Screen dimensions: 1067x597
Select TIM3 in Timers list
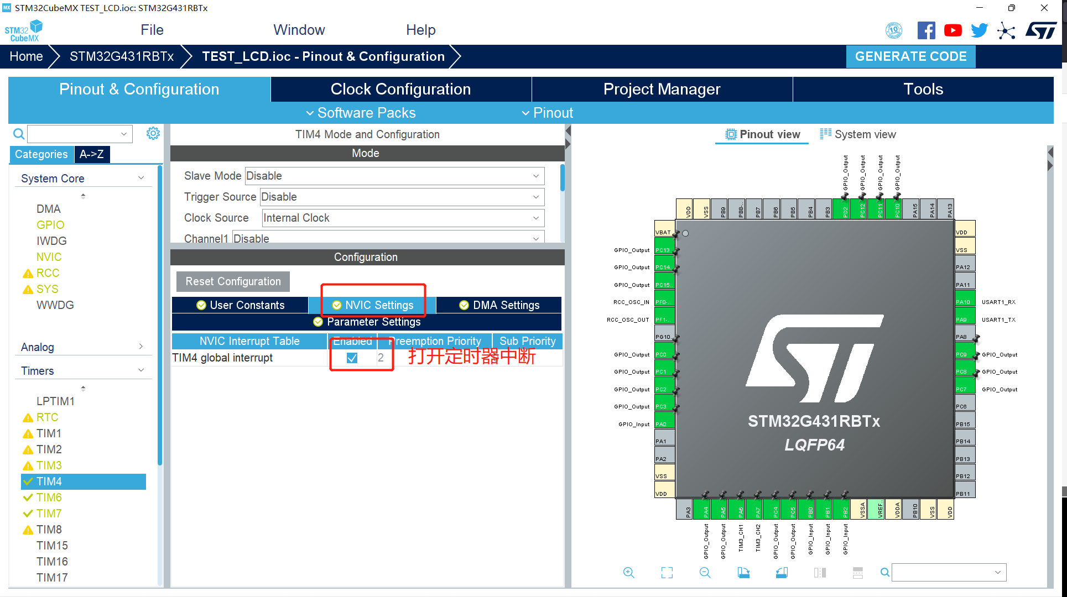coord(49,465)
